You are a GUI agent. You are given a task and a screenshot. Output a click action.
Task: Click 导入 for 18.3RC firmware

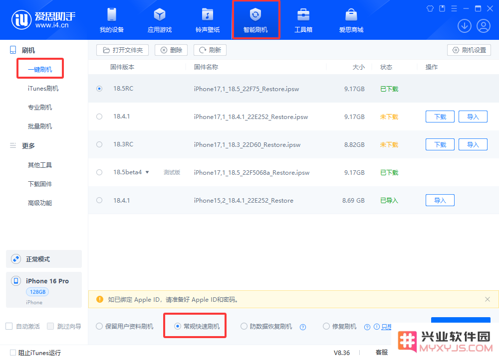473,144
